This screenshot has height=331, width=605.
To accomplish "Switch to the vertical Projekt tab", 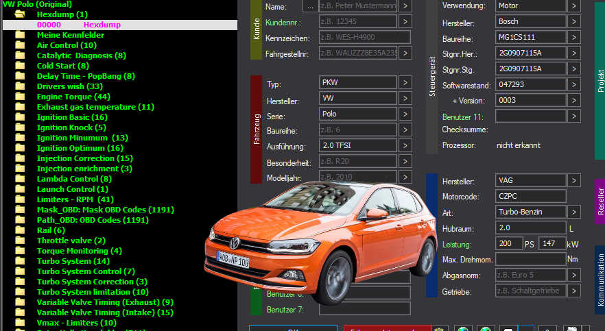I will [600, 80].
